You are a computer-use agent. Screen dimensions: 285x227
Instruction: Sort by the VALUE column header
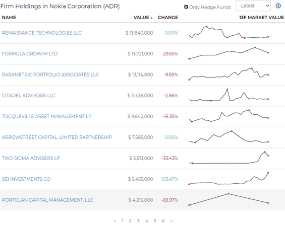(143, 18)
